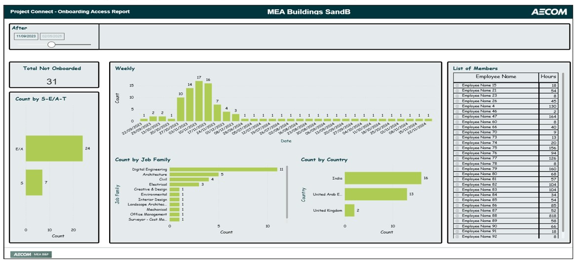The width and height of the screenshot is (579, 261).
Task: Select the 24/11/2023 weekly bar with 16
Action: point(208,102)
